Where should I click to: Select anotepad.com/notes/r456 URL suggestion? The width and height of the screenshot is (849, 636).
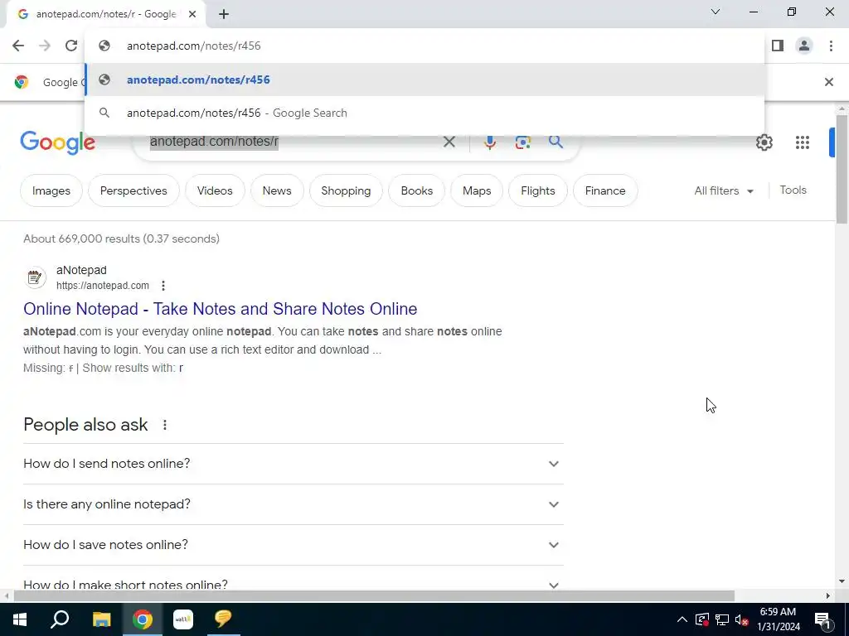point(424,79)
